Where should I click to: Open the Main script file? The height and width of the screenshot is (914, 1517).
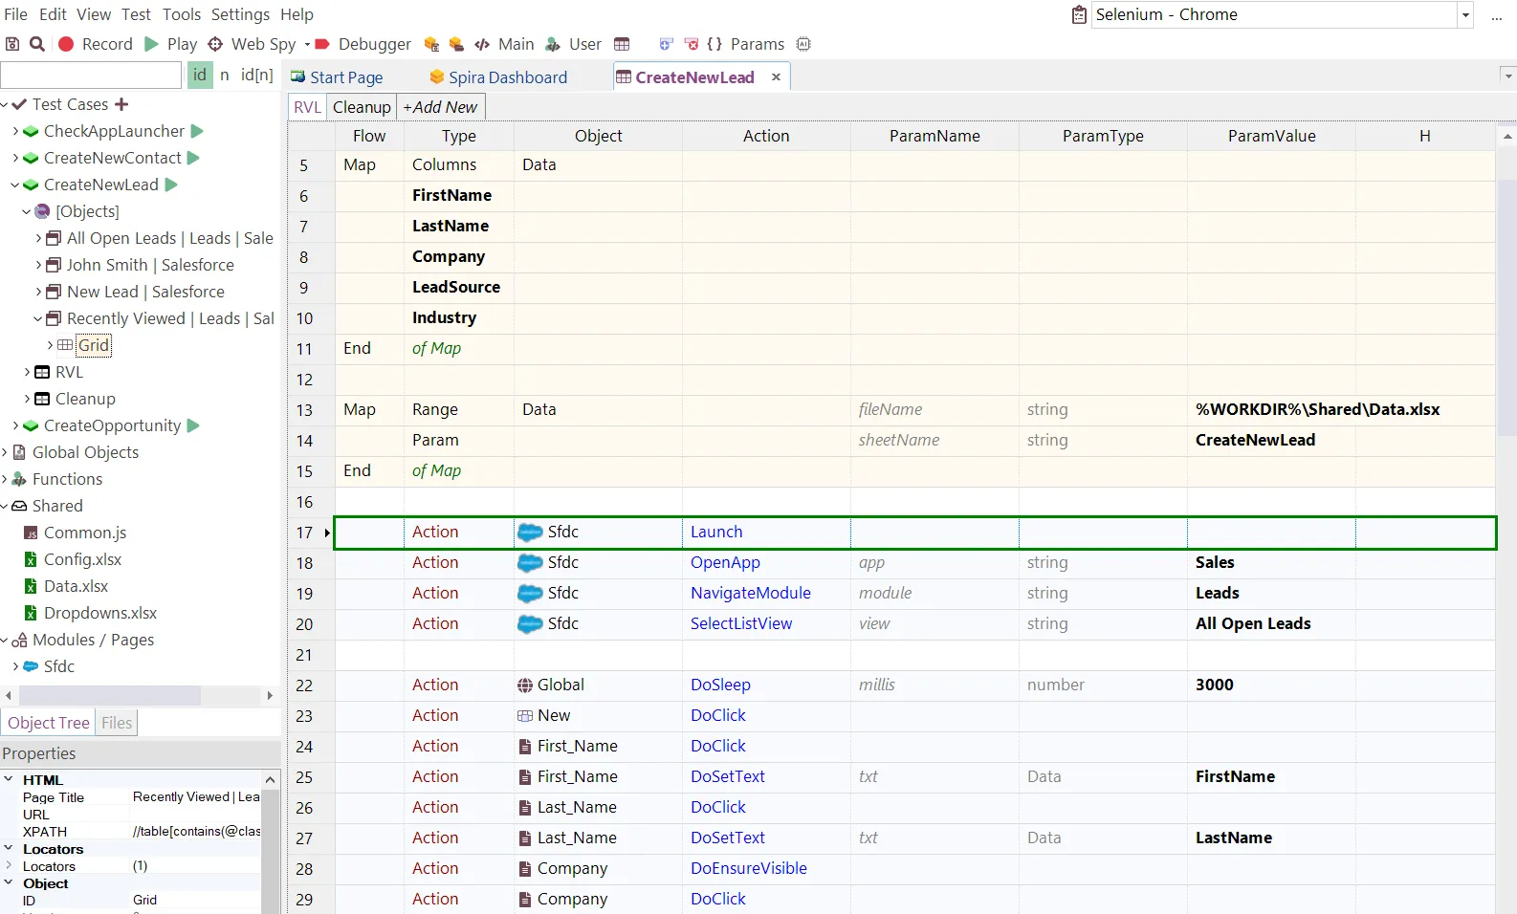click(x=505, y=44)
